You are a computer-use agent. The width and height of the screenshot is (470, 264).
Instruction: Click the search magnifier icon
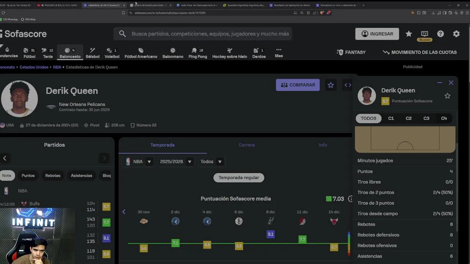point(122,34)
